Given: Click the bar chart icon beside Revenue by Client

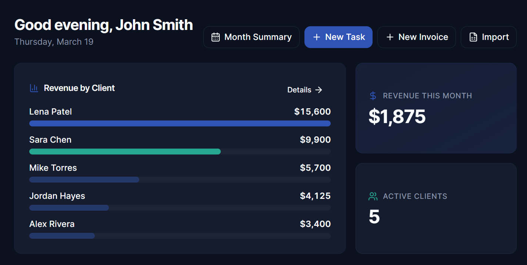Looking at the screenshot, I should pyautogui.click(x=34, y=88).
